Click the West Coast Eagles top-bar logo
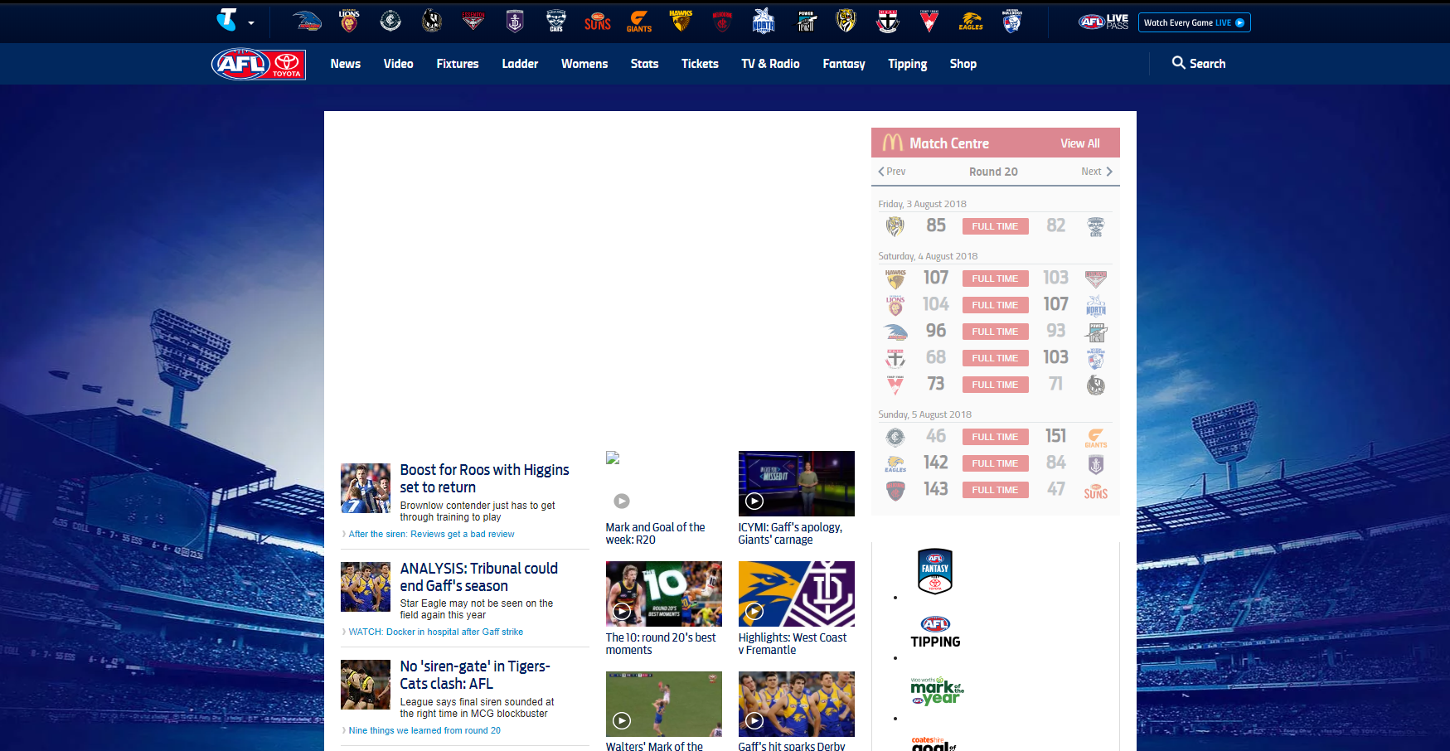The image size is (1450, 751). [x=971, y=22]
